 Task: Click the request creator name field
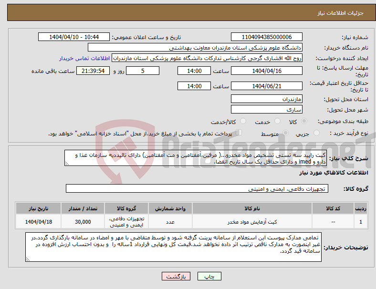click(207, 58)
